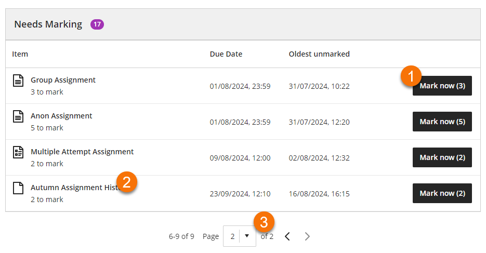The height and width of the screenshot is (253, 486).
Task: Click the purple 17 count badge
Action: (x=97, y=24)
